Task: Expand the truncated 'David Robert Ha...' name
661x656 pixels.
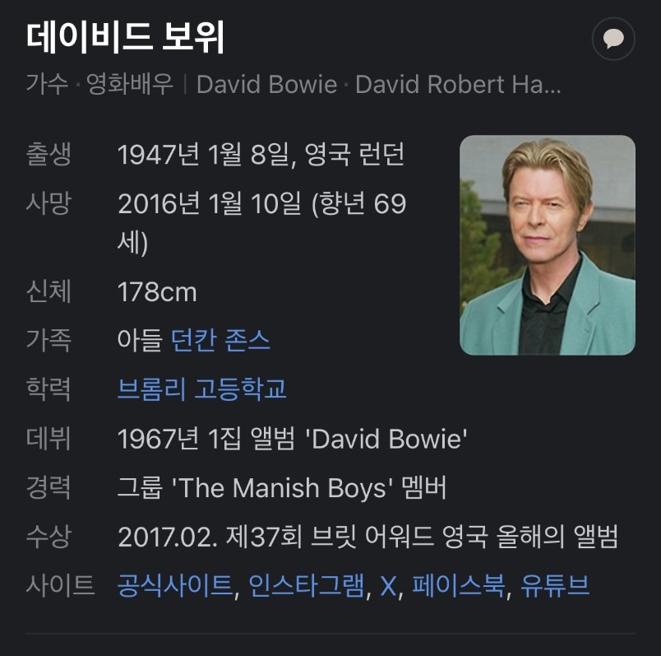Action: coord(458,84)
